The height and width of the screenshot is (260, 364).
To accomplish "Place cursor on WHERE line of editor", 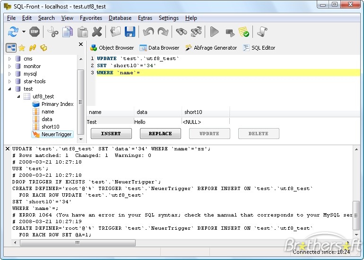I will [x=228, y=73].
